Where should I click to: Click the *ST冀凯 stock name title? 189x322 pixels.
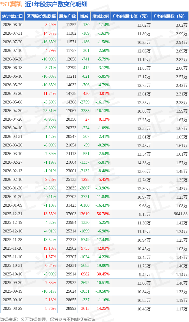pos(11,4)
